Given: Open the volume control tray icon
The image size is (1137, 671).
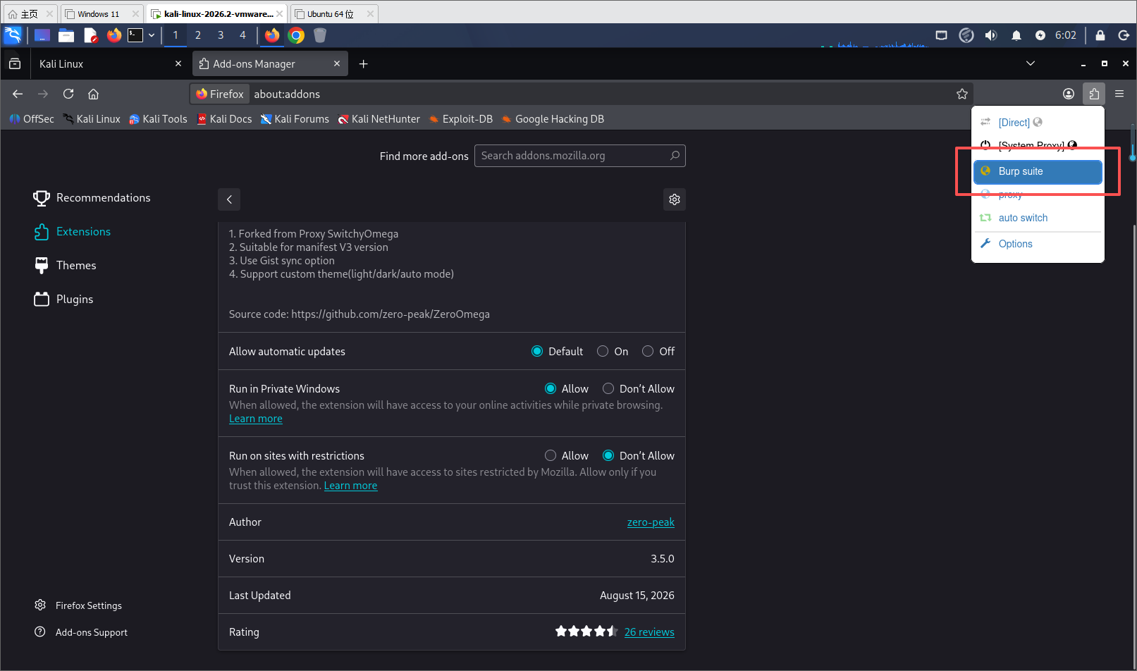Looking at the screenshot, I should click(991, 35).
